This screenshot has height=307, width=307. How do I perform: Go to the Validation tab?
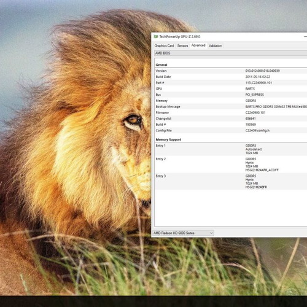click(x=216, y=45)
